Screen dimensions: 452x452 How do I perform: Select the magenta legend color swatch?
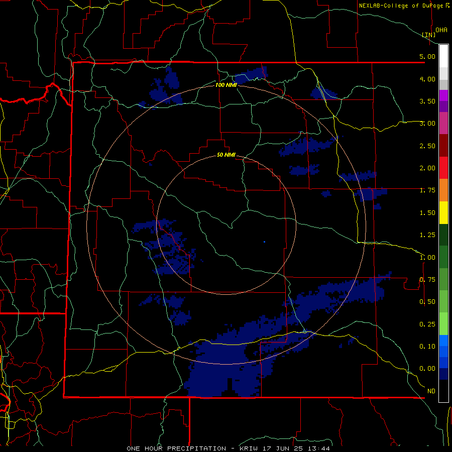443,95
